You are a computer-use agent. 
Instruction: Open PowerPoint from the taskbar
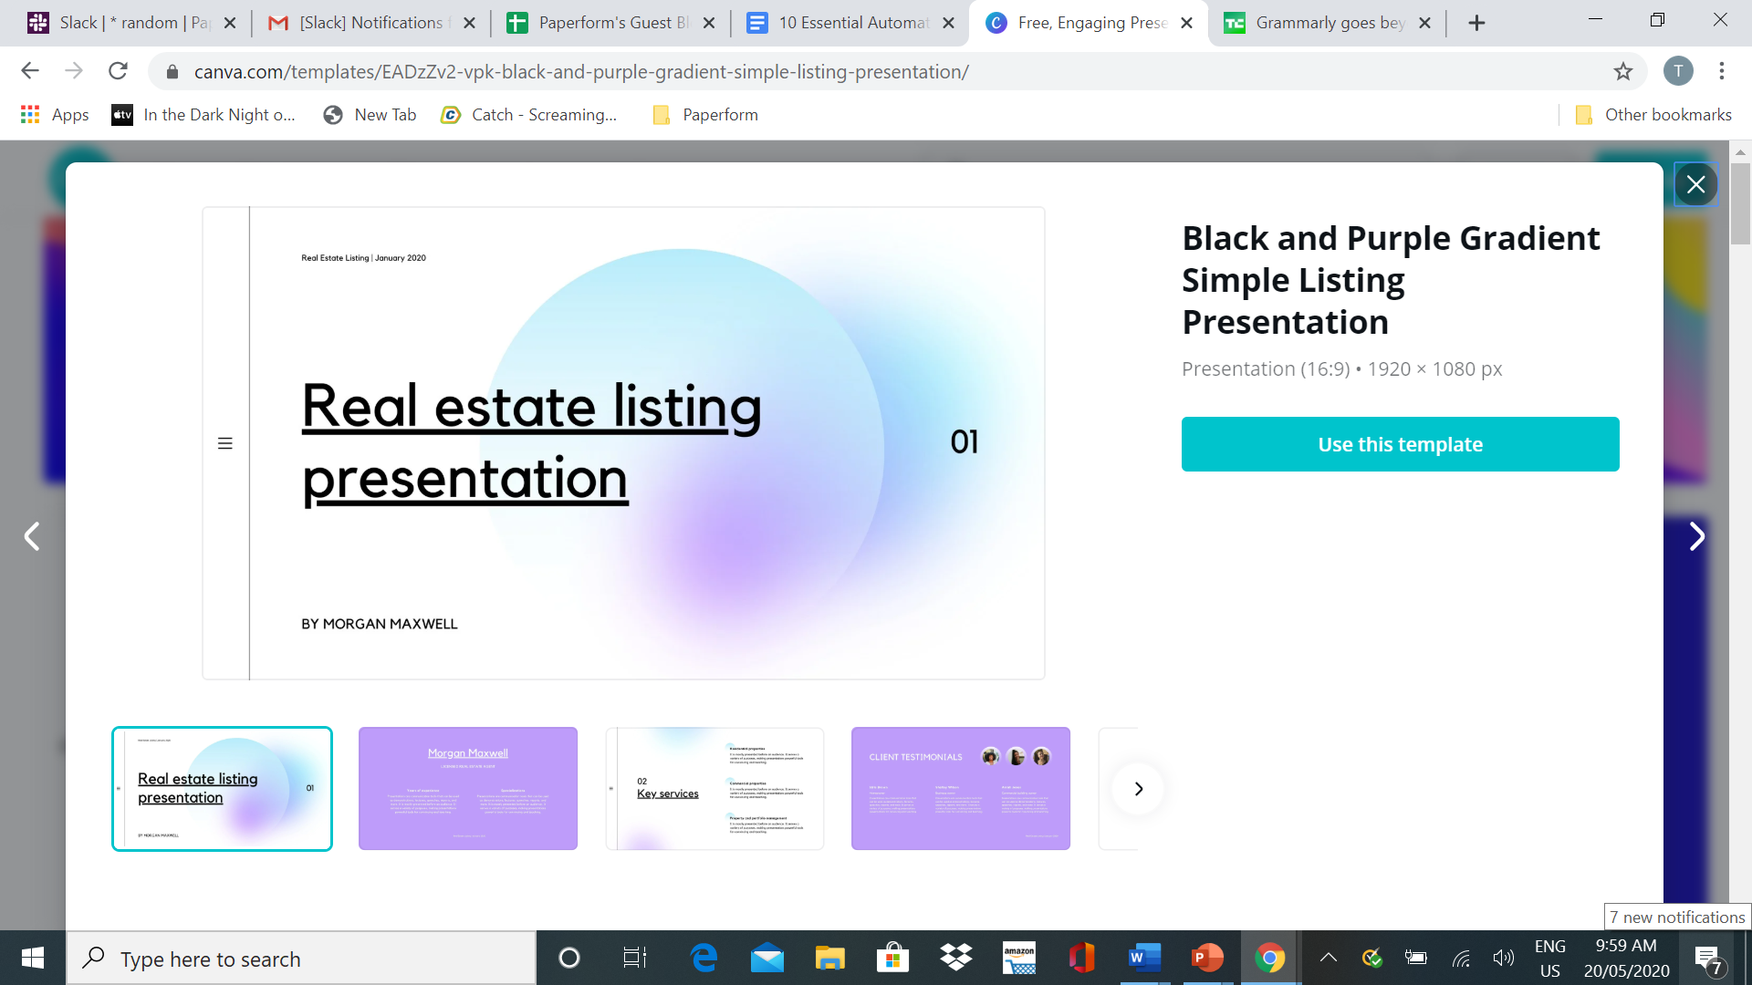coord(1206,958)
